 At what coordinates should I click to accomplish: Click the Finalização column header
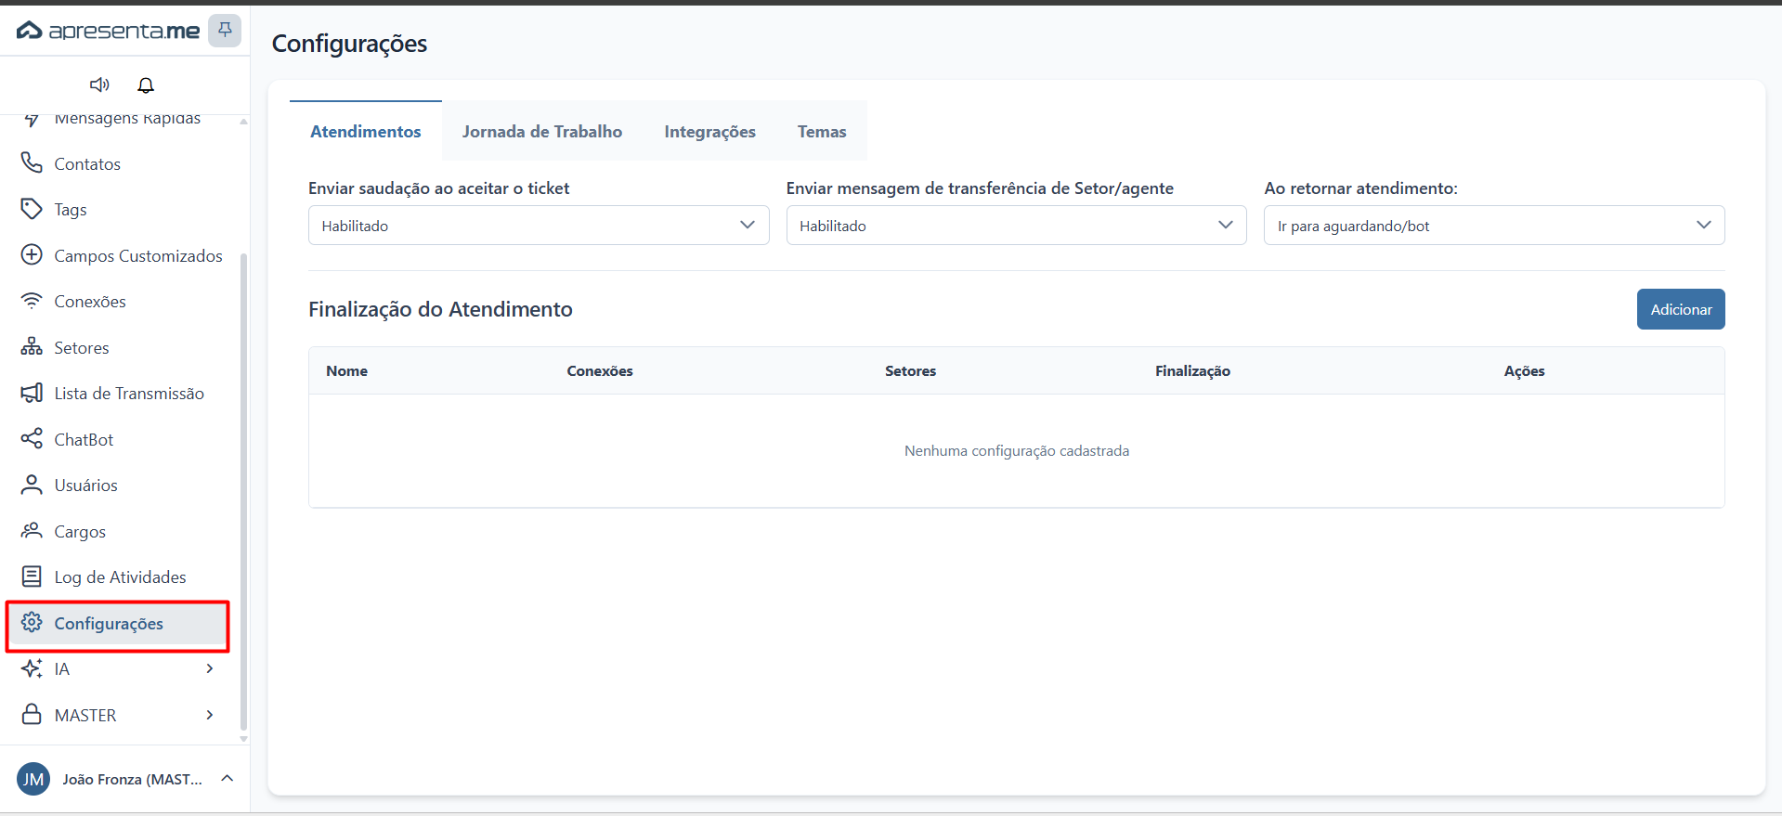coord(1192,370)
